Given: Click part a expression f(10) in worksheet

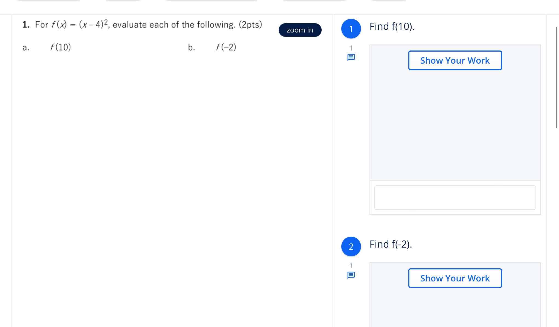Looking at the screenshot, I should tap(60, 47).
